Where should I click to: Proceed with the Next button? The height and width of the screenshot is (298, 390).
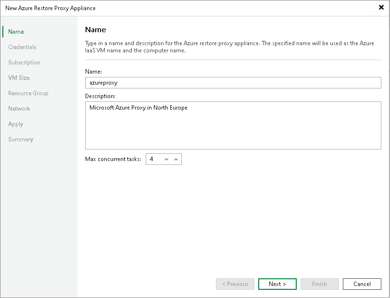277,284
